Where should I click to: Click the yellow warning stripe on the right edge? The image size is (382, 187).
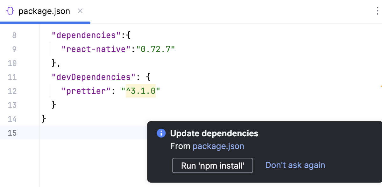381,86
